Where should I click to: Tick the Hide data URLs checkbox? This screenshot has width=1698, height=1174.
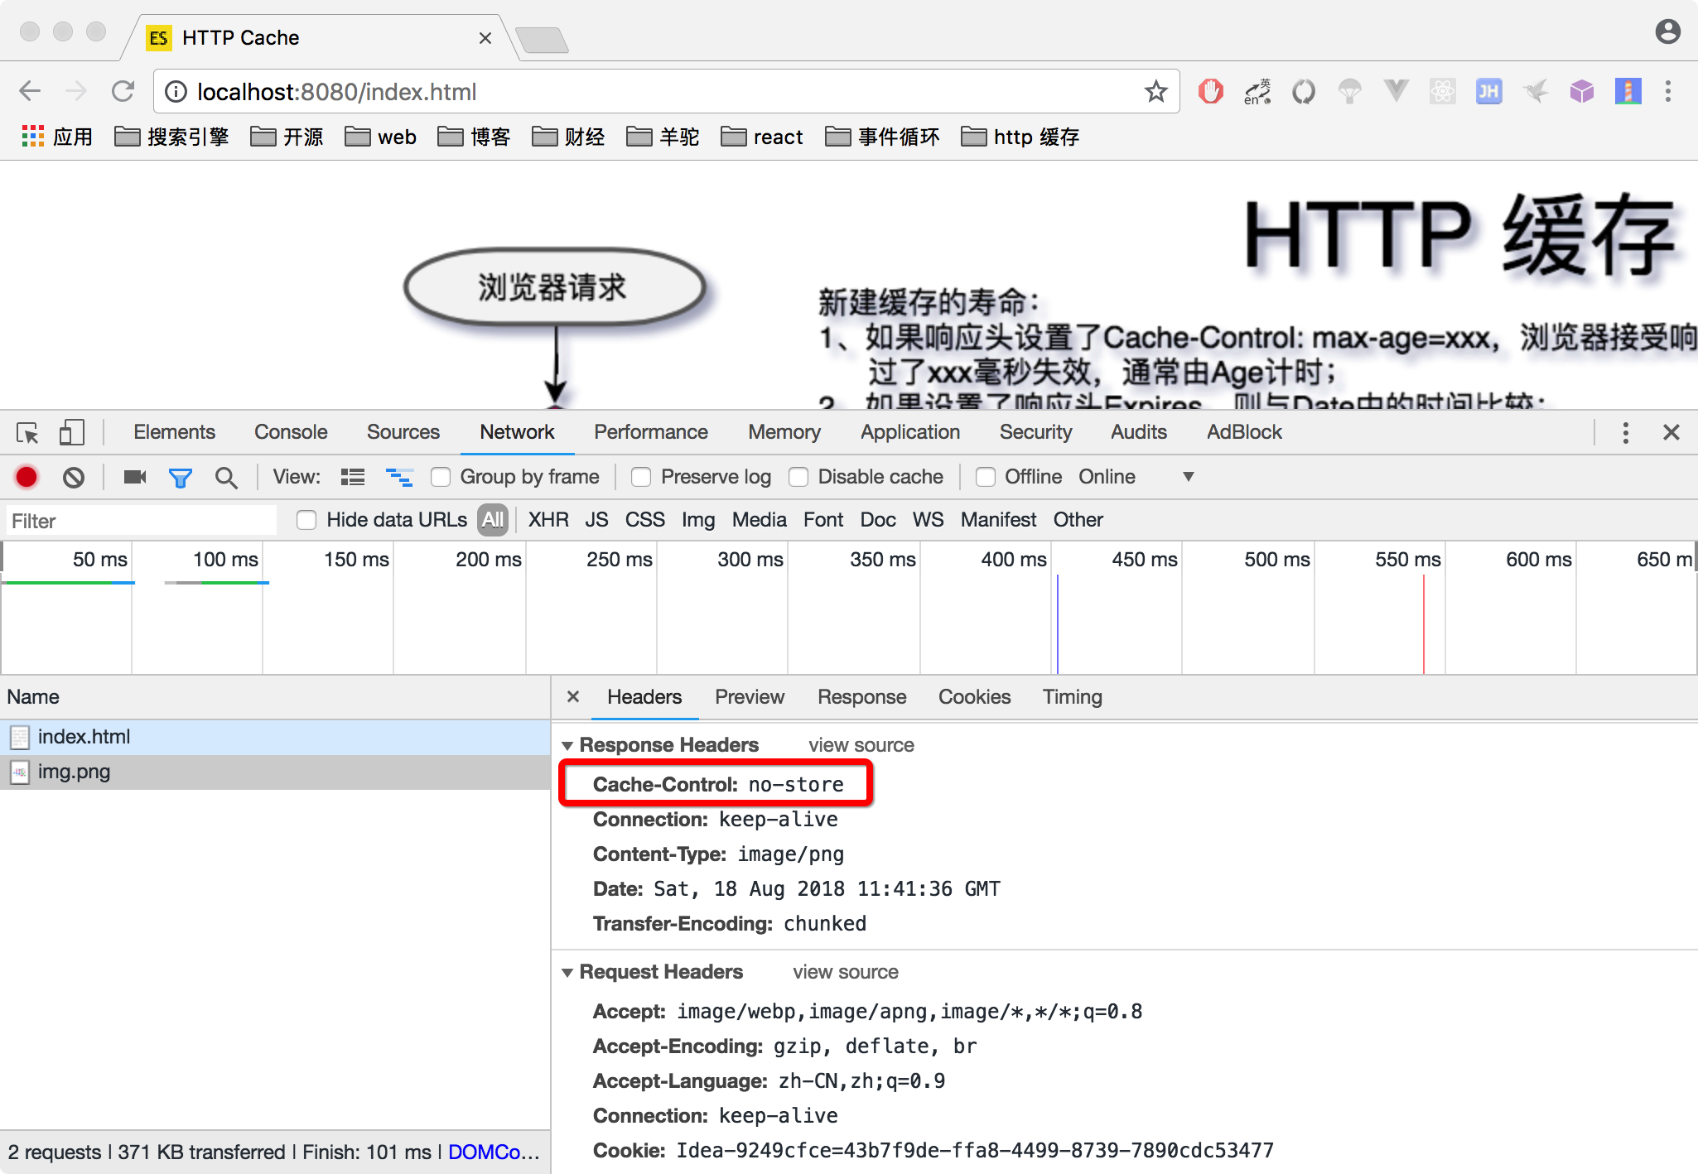coord(306,520)
